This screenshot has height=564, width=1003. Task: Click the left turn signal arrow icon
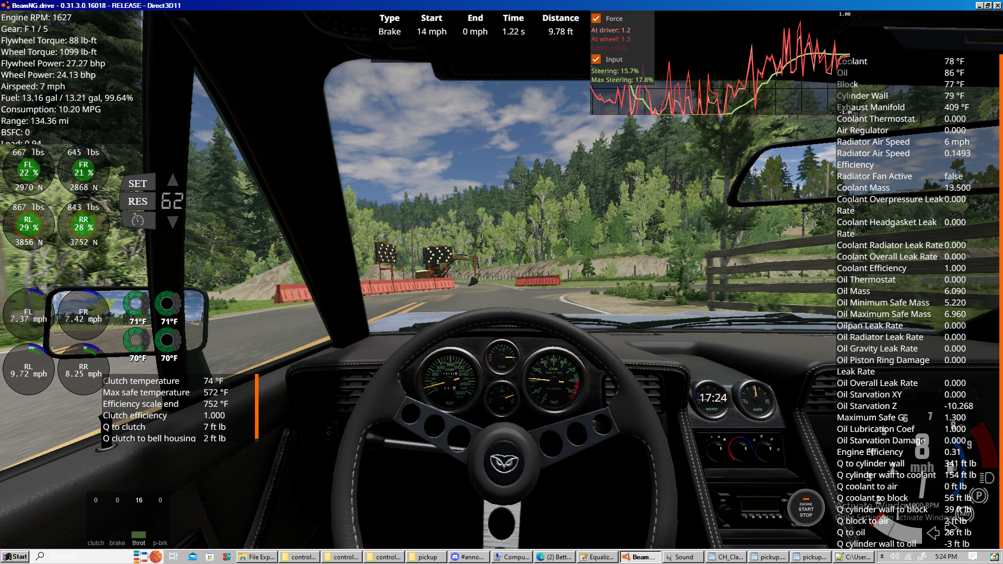[933, 533]
